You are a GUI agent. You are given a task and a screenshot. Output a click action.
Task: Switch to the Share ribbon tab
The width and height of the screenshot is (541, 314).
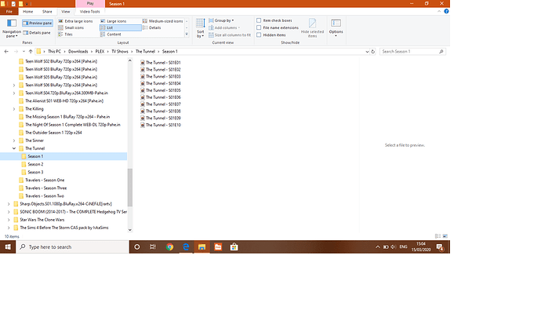coord(47,12)
